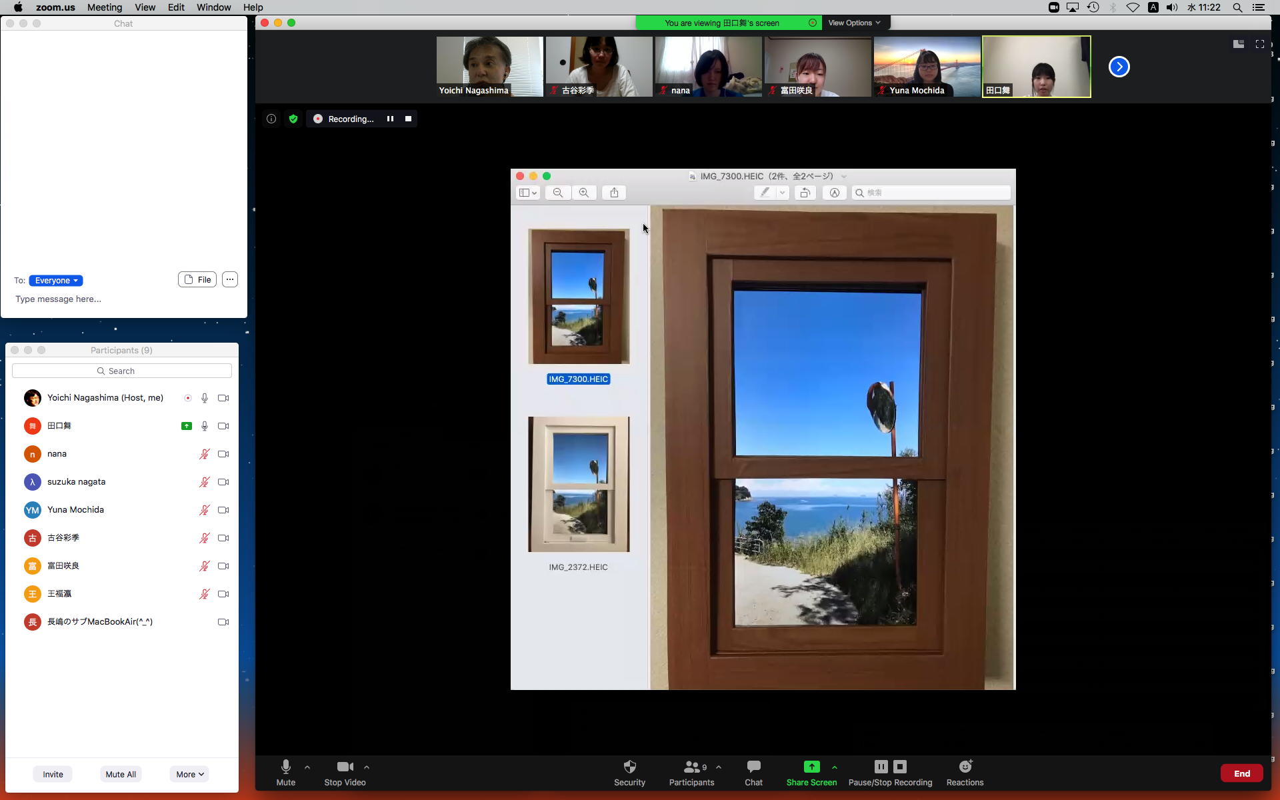The height and width of the screenshot is (800, 1280).
Task: Click the meeting info icon beside Recording
Action: pos(271,119)
